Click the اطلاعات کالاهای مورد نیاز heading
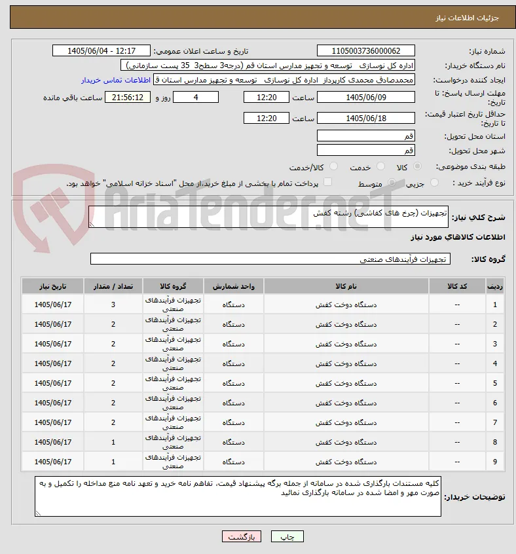This screenshot has width=516, height=554. coord(458,237)
